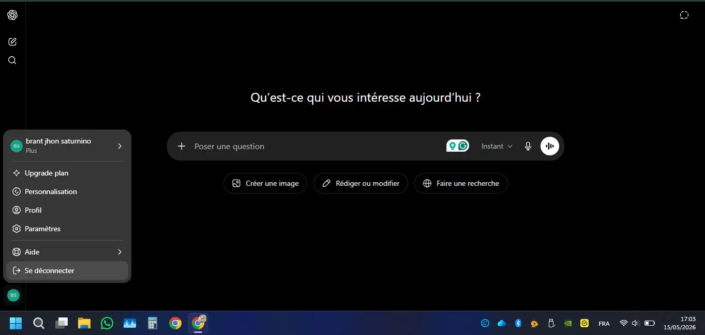The height and width of the screenshot is (335, 705).
Task: Click the speaker volume tray icon
Action: [636, 324]
